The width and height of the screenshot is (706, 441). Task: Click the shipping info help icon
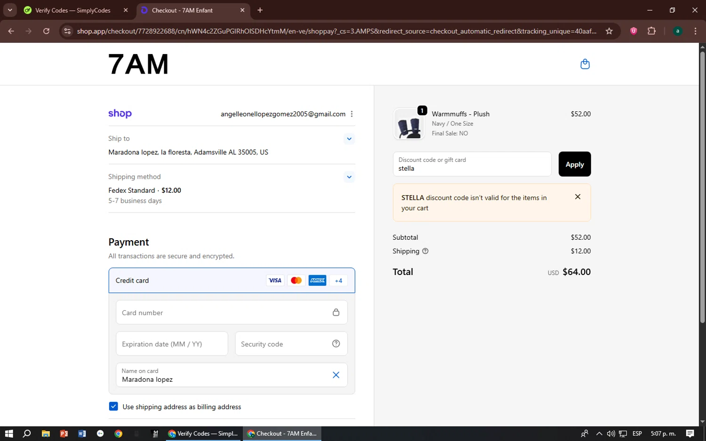(x=425, y=251)
